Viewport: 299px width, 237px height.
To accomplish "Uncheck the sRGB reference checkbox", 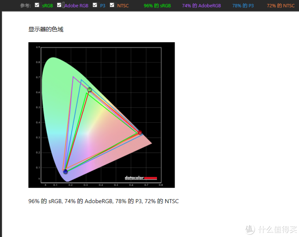I will pos(37,5).
